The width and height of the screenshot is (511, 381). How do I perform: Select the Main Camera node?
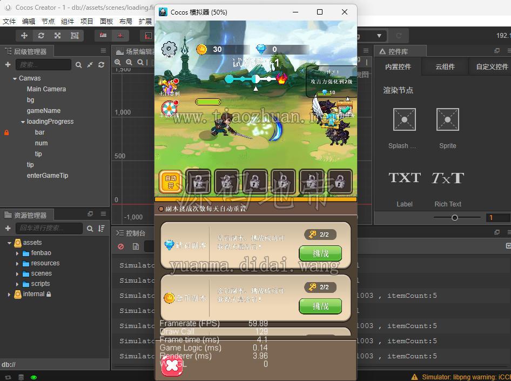pos(46,89)
